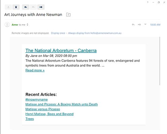This screenshot has width=167, height=134.
Task: Click the 'Read more »' link
Action: (35, 70)
